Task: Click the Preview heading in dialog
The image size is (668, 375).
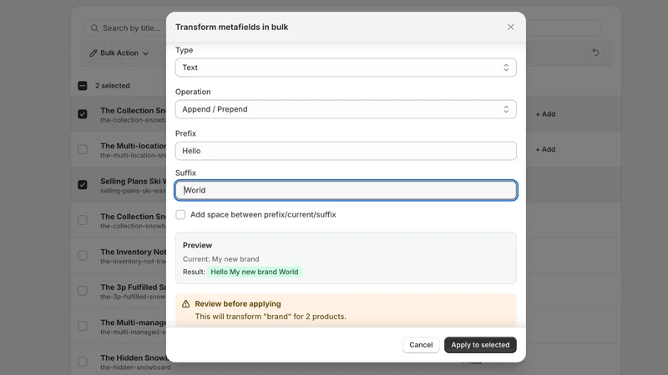Action: pyautogui.click(x=197, y=245)
